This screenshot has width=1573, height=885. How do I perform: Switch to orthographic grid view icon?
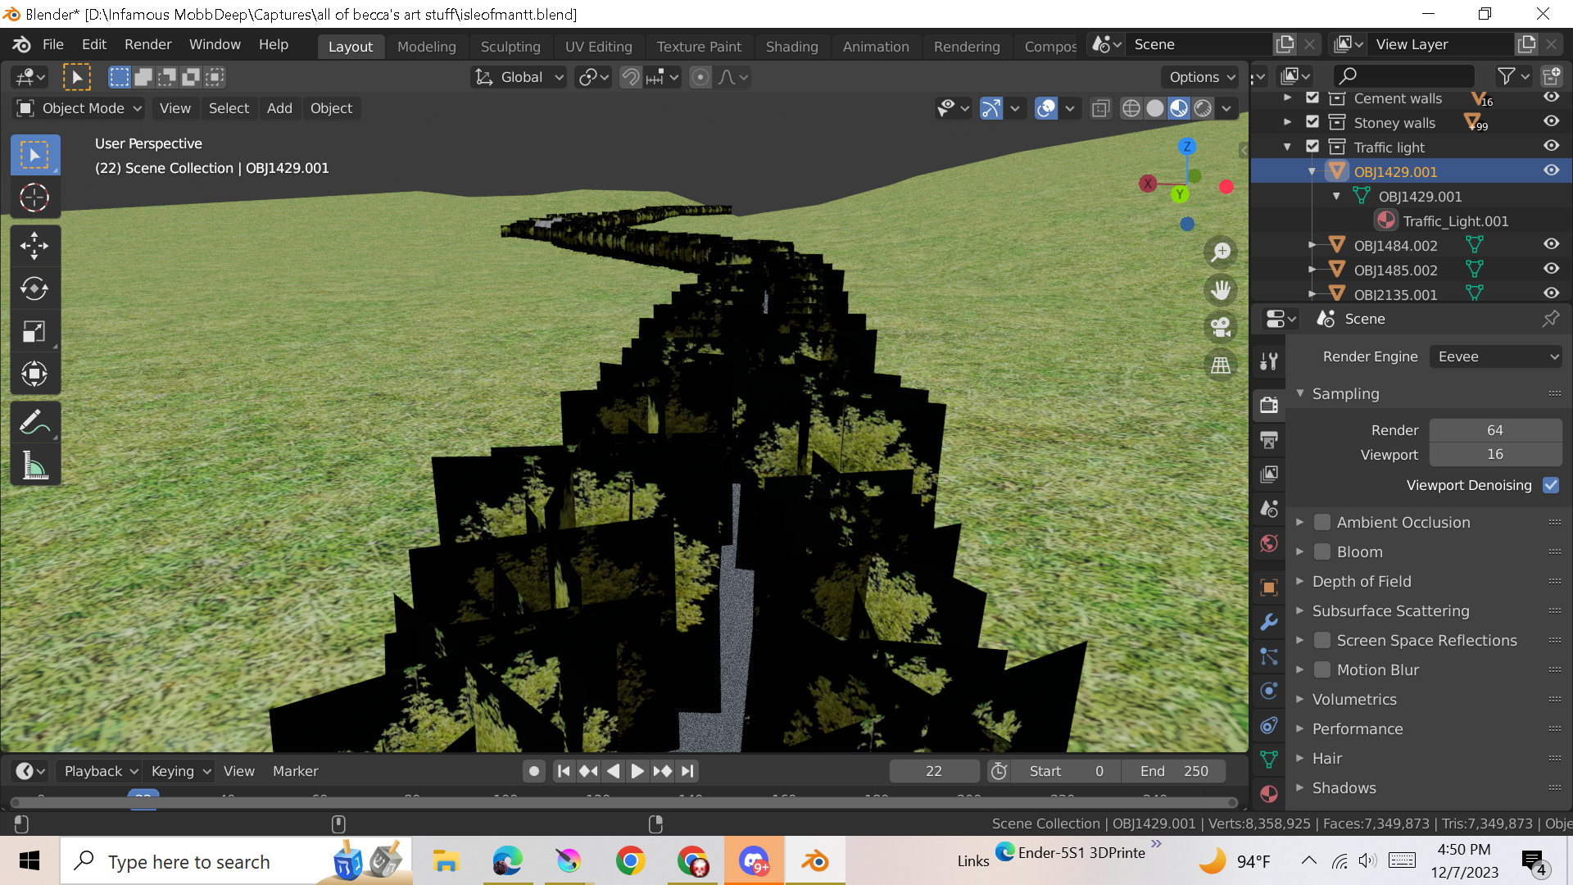coord(1221,365)
